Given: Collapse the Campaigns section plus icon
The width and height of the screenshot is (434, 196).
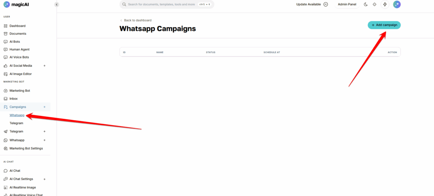Looking at the screenshot, I should 45,107.
